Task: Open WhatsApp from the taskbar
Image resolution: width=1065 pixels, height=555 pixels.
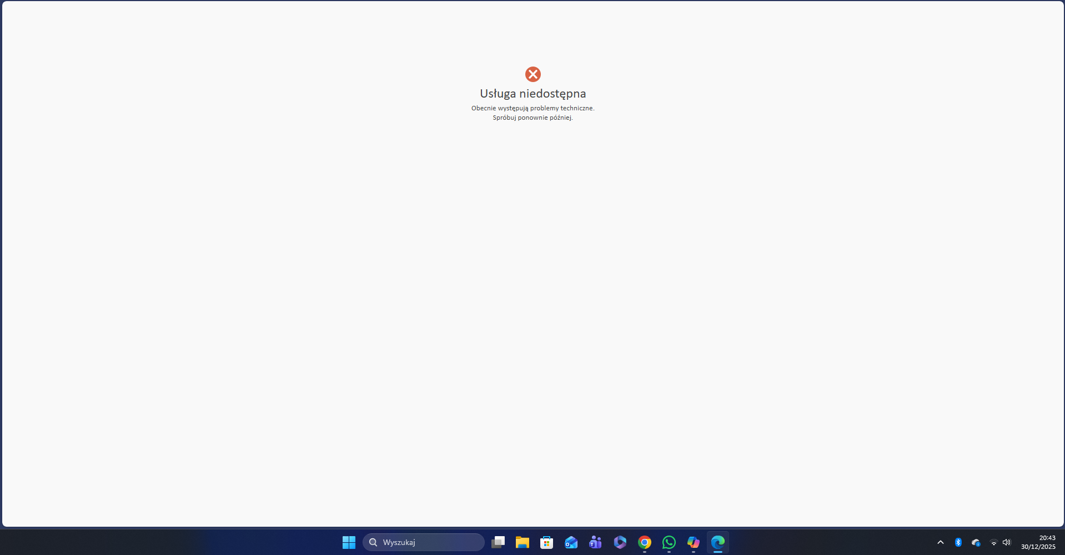Action: (x=669, y=542)
